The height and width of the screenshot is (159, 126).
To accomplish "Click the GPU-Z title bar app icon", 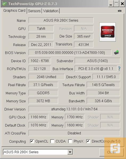I will (x=4, y=4).
